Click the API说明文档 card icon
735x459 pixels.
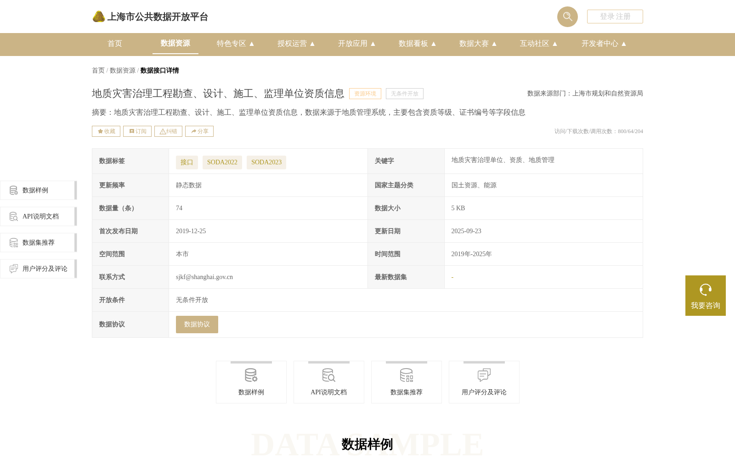coord(329,375)
